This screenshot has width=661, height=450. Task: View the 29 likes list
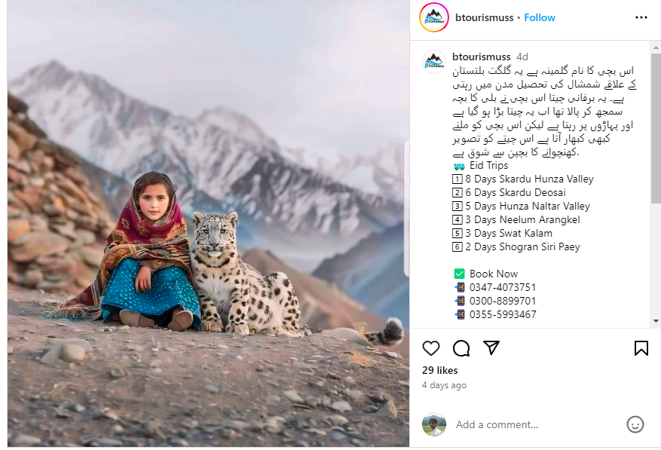click(x=439, y=370)
